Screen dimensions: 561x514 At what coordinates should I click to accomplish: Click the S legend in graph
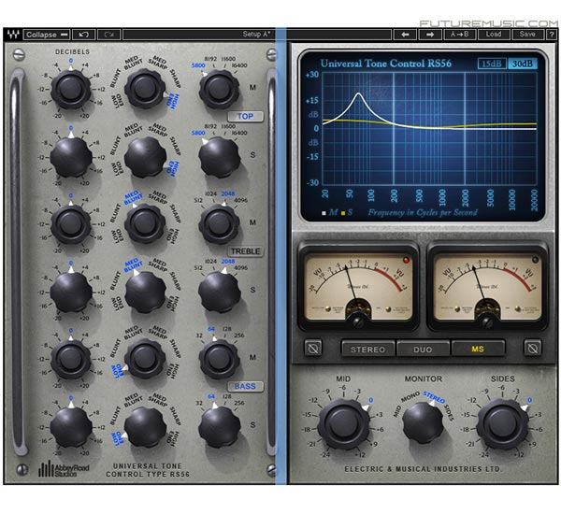pos(347,212)
